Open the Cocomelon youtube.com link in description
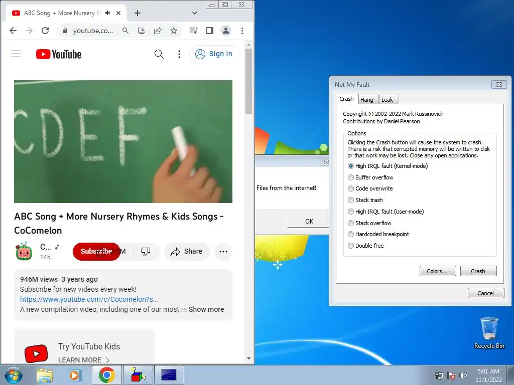This screenshot has height=385, width=514. click(89, 299)
